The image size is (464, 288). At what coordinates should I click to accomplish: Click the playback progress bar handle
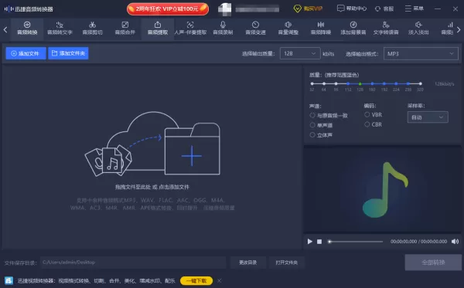329,242
